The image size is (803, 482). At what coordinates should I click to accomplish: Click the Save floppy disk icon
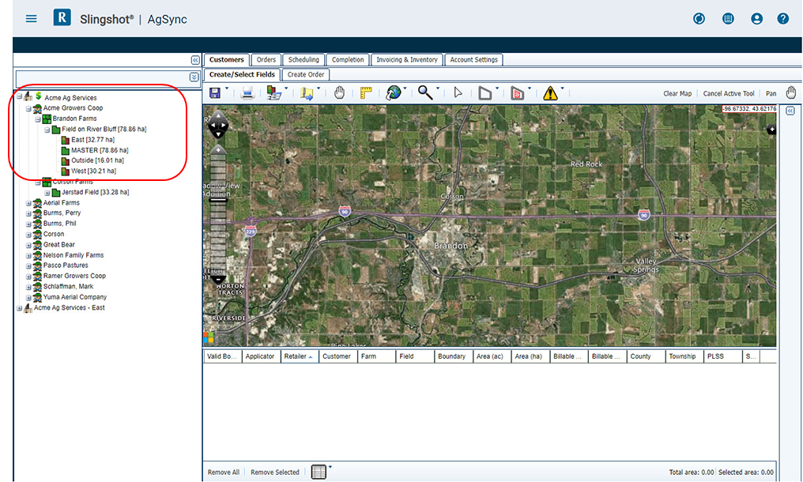[x=215, y=92]
